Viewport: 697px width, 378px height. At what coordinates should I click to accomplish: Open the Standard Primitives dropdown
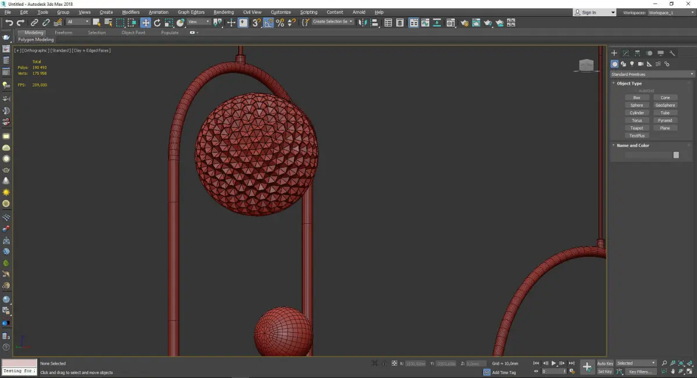click(652, 74)
